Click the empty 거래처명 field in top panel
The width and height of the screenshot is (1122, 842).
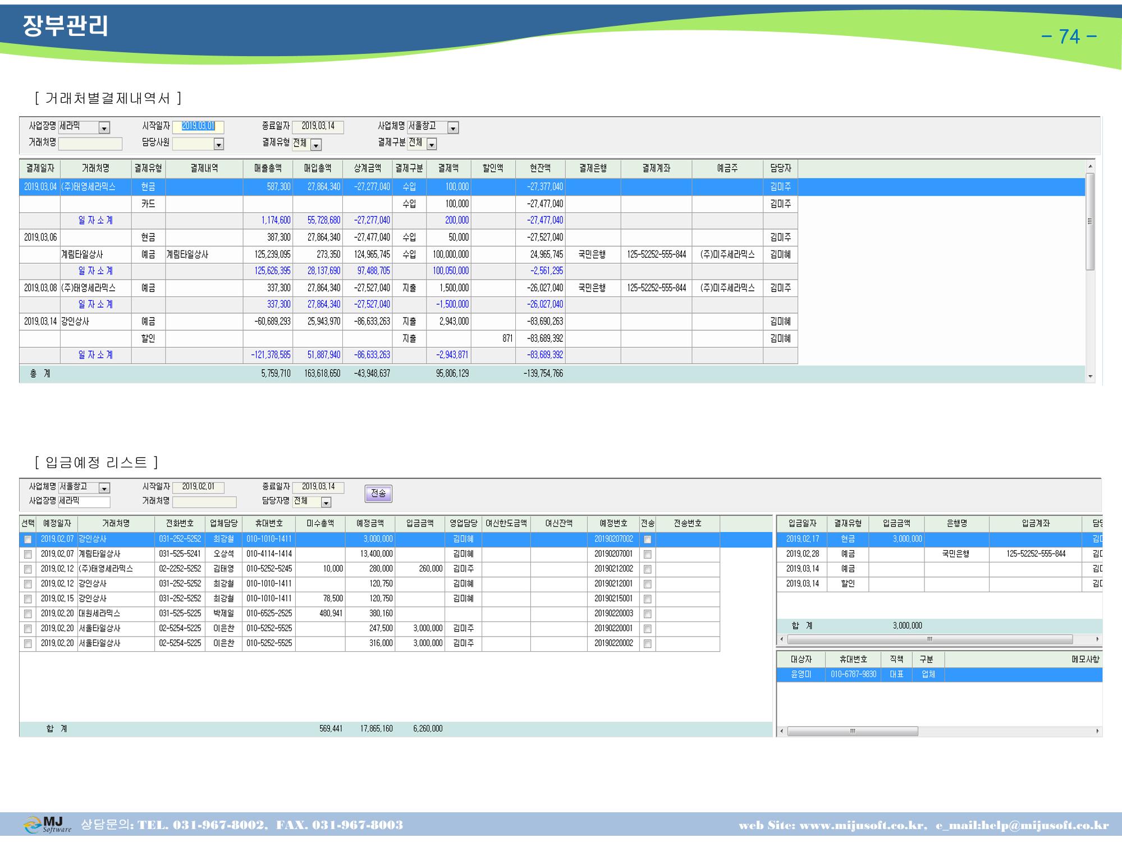click(x=90, y=144)
